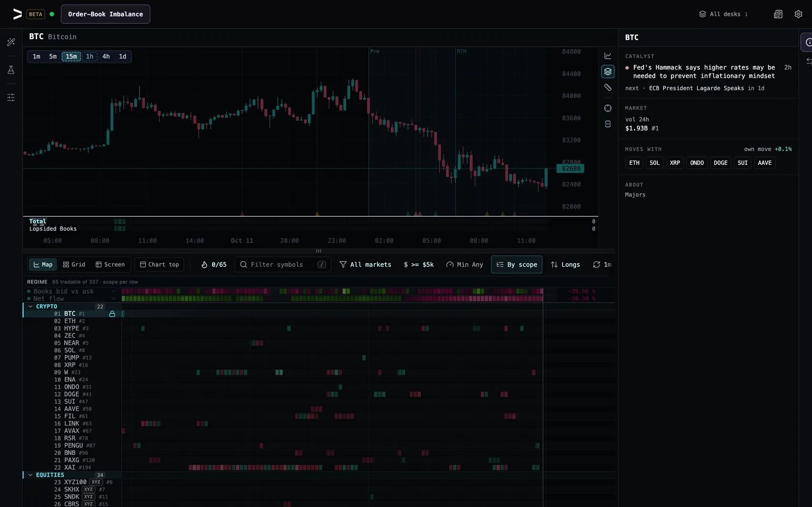Image resolution: width=812 pixels, height=507 pixels.
Task: Select the line chart icon beside the chart
Action: pos(607,56)
